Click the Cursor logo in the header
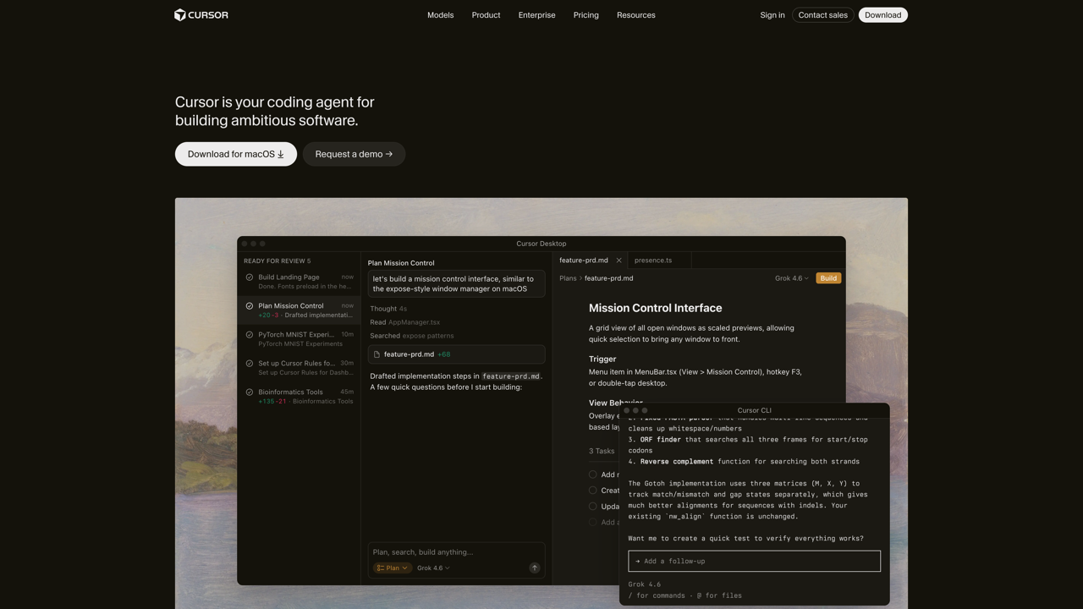Image resolution: width=1083 pixels, height=609 pixels. (201, 14)
